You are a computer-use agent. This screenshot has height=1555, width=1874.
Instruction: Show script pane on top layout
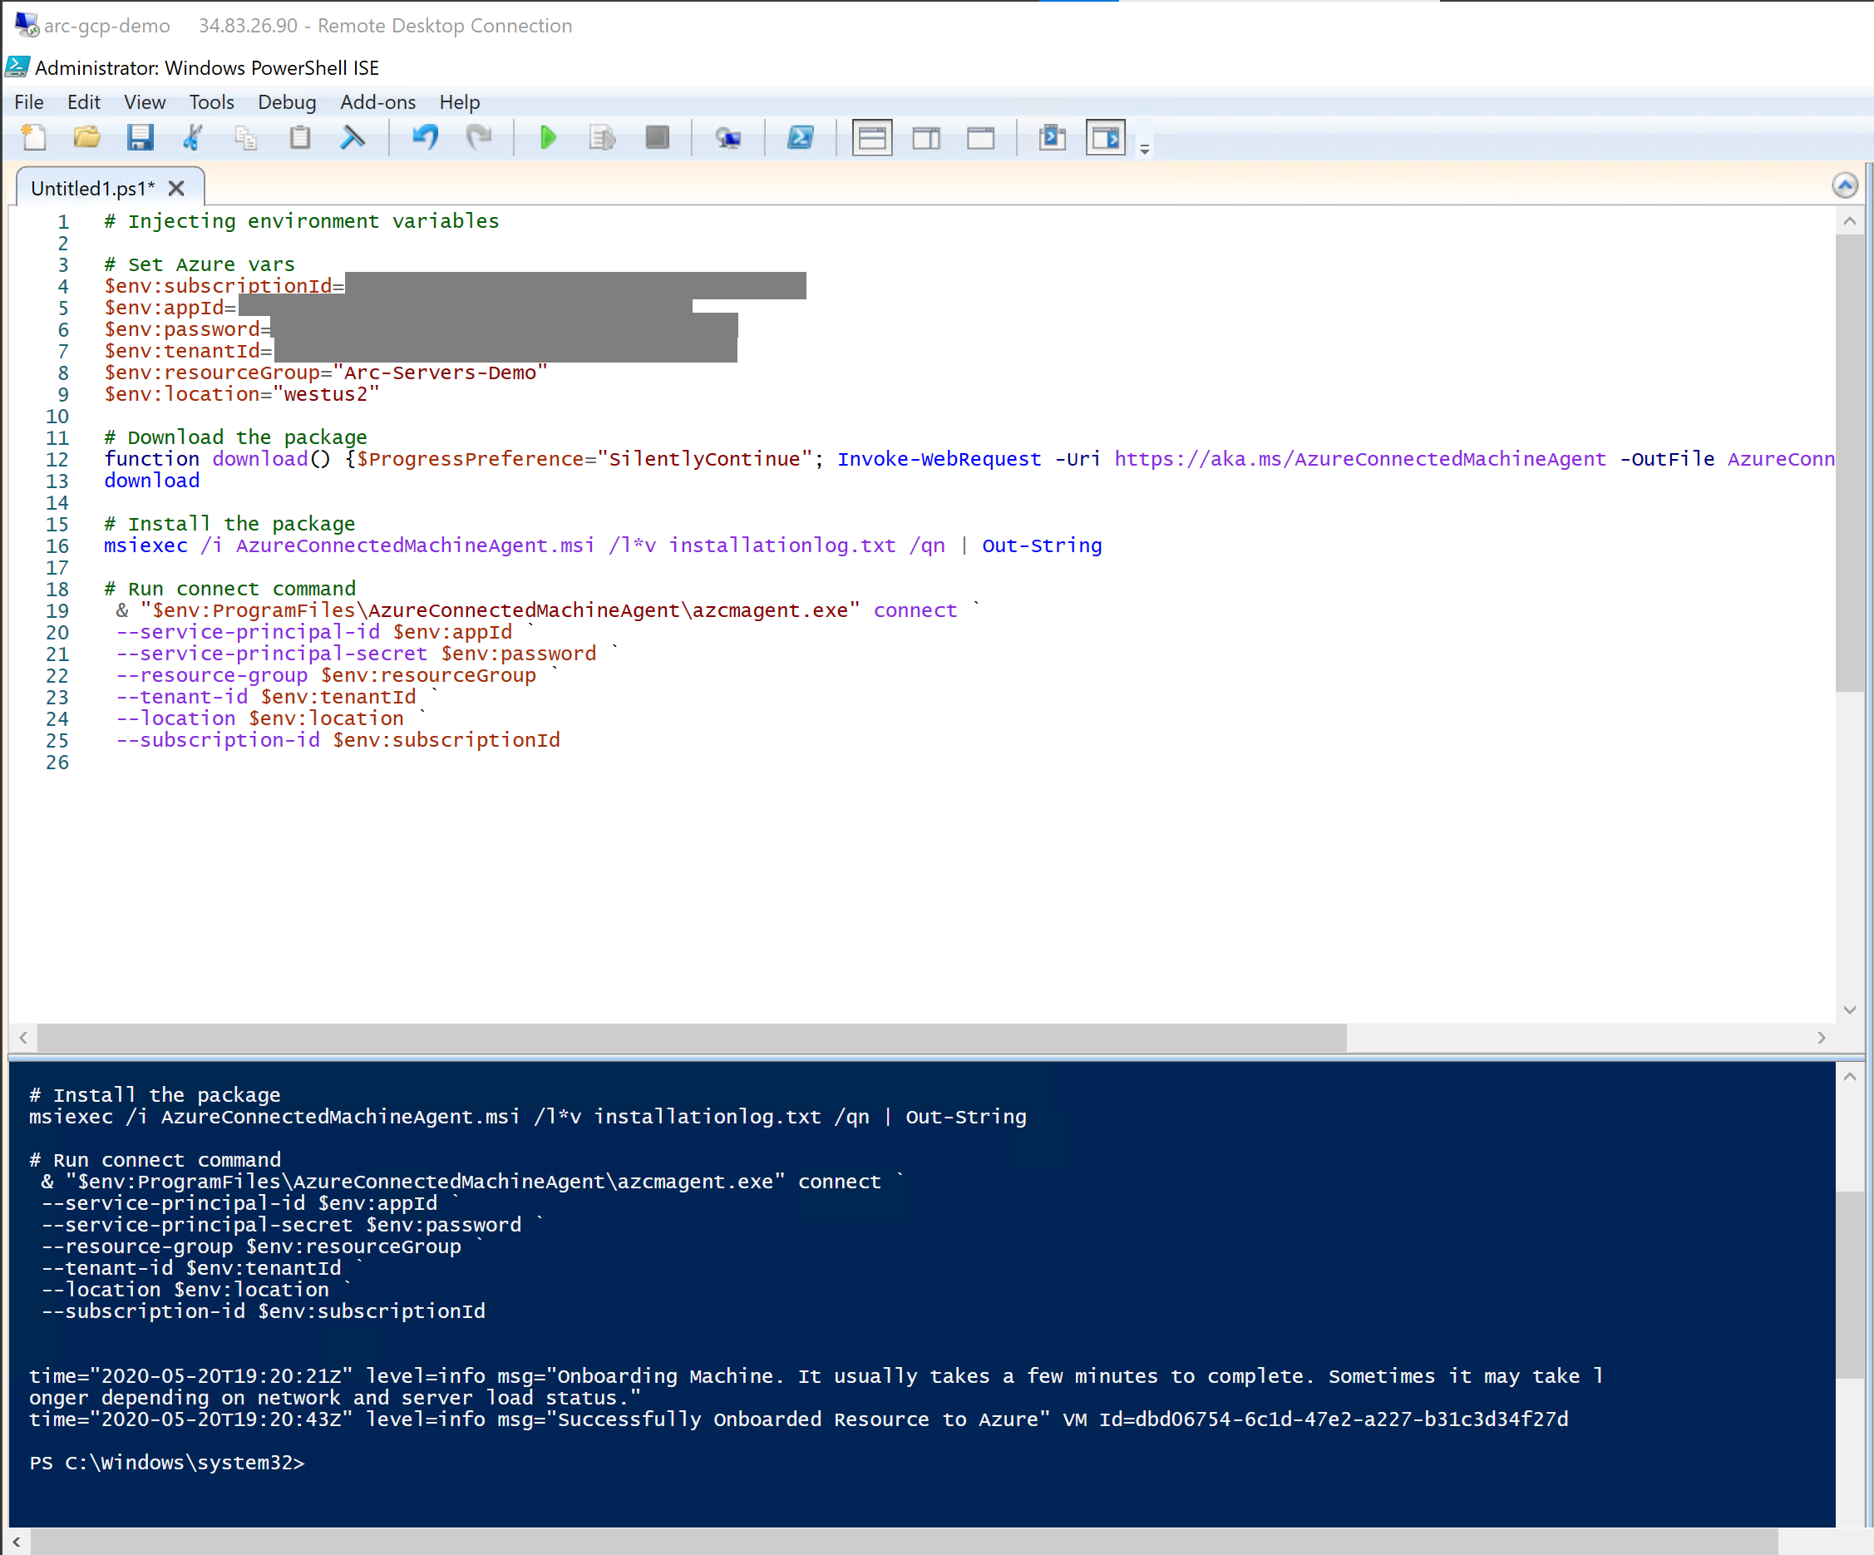pyautogui.click(x=872, y=138)
